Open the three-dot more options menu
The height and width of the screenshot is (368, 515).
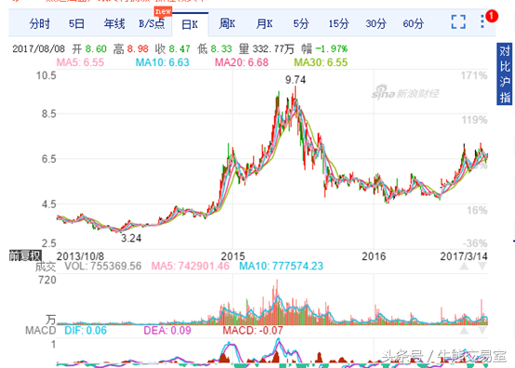(x=482, y=21)
